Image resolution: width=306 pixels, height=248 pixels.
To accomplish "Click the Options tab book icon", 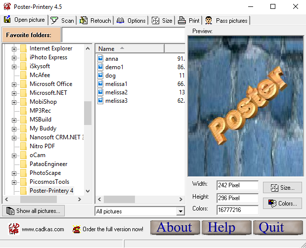I will tap(121, 20).
